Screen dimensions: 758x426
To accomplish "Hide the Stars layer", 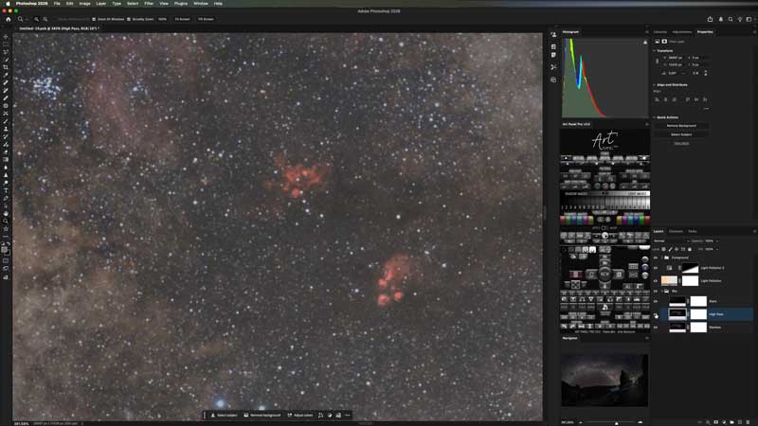I will [656, 301].
